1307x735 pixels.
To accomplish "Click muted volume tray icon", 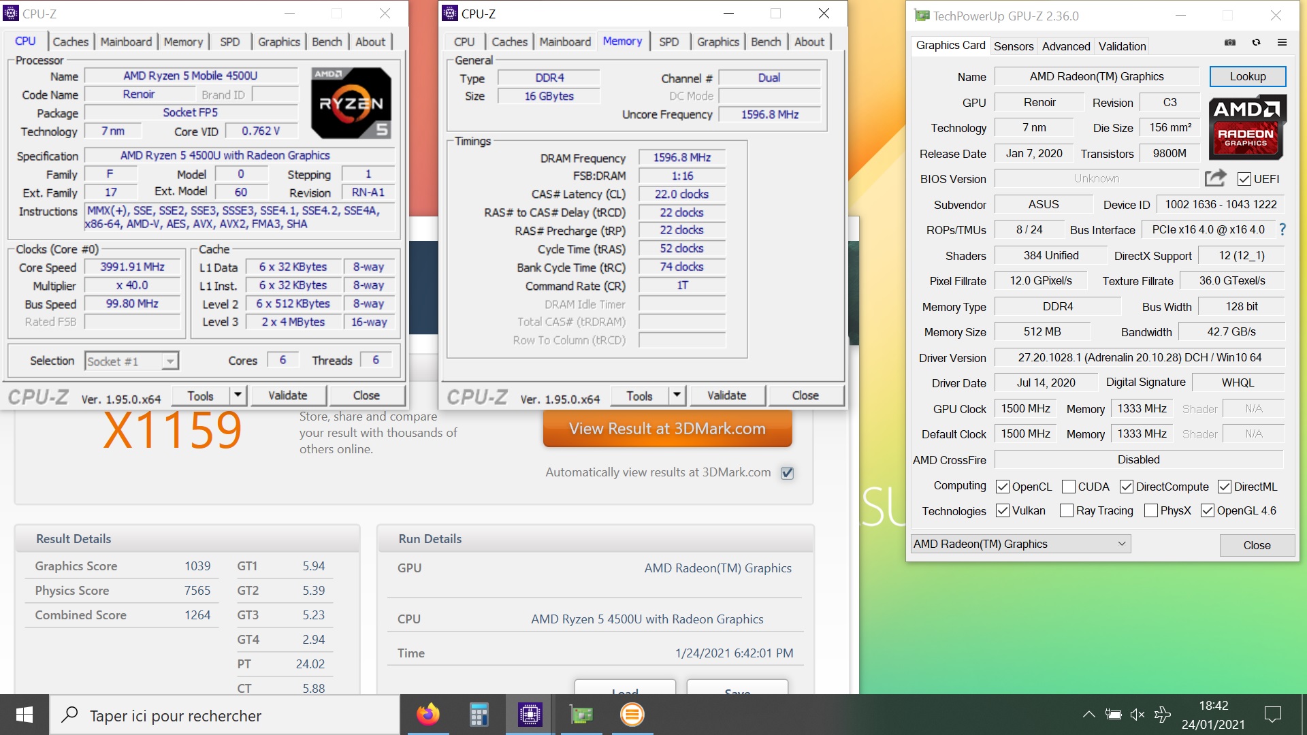I will pos(1137,715).
